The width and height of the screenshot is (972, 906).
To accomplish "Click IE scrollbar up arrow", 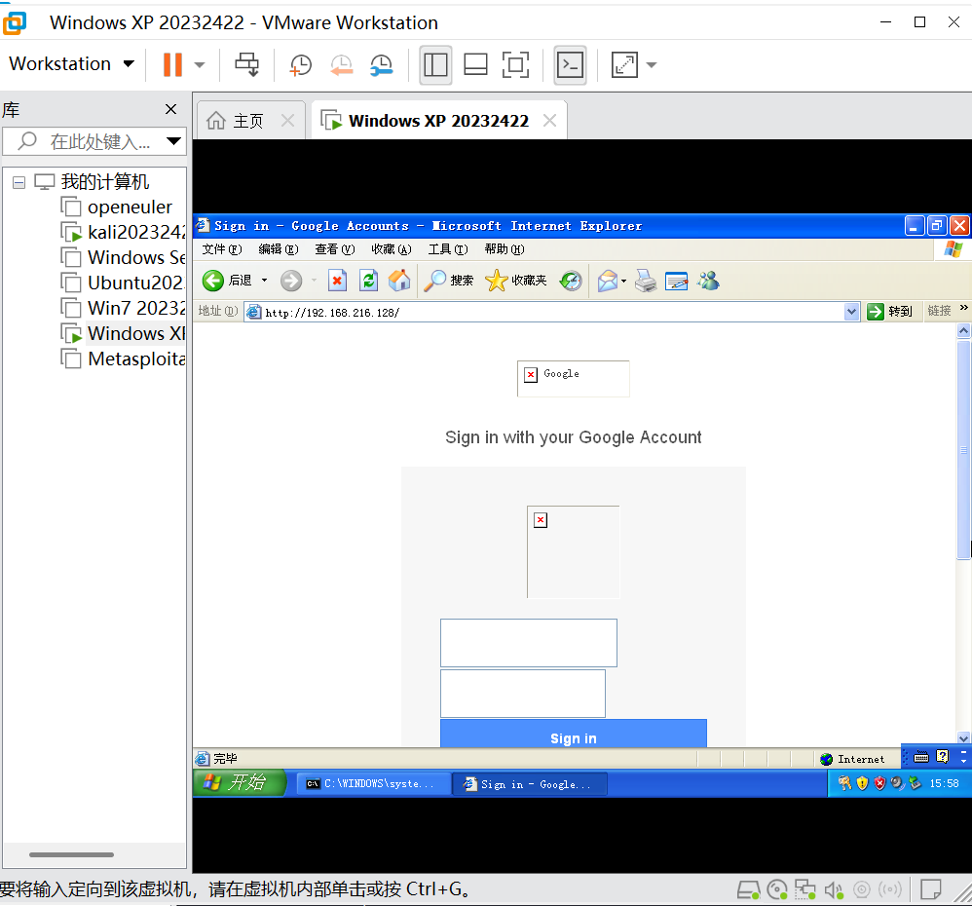I will (963, 330).
